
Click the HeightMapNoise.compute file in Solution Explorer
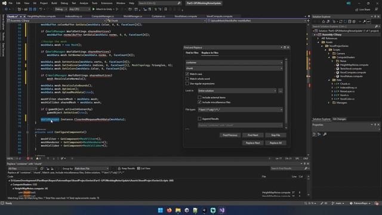tap(354, 65)
